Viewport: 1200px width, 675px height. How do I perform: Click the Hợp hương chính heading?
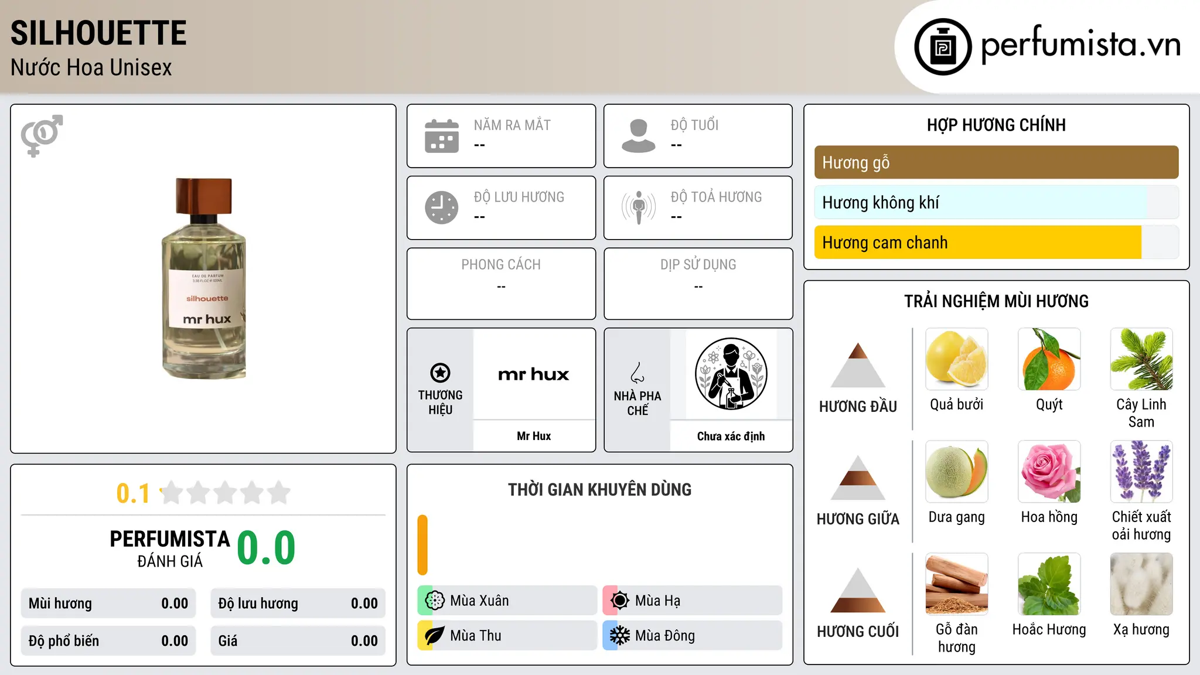coord(996,125)
